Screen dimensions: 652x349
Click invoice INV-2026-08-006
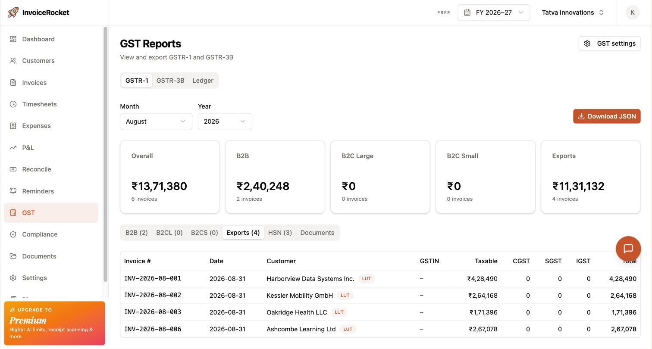[153, 329]
